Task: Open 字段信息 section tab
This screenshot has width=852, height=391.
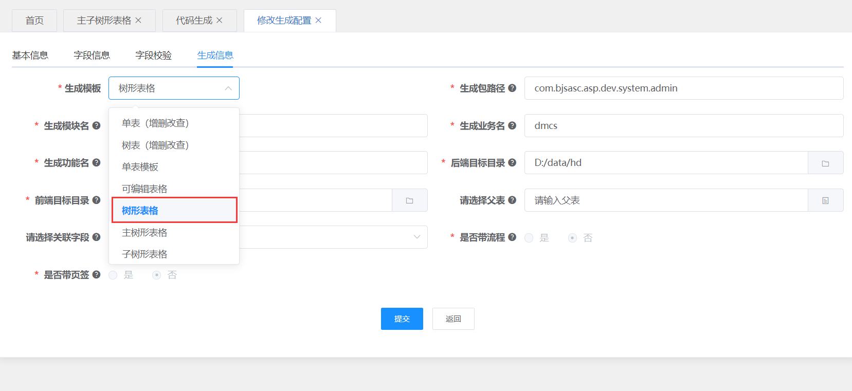Action: pyautogui.click(x=92, y=55)
